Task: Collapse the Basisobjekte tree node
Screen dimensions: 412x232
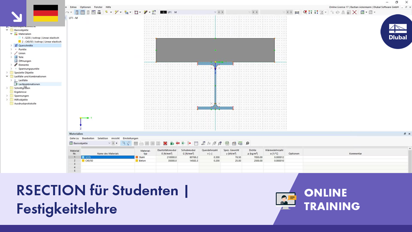Action: coord(7,30)
